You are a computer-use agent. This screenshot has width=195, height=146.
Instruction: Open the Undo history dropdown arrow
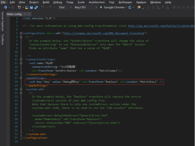[46, 7]
